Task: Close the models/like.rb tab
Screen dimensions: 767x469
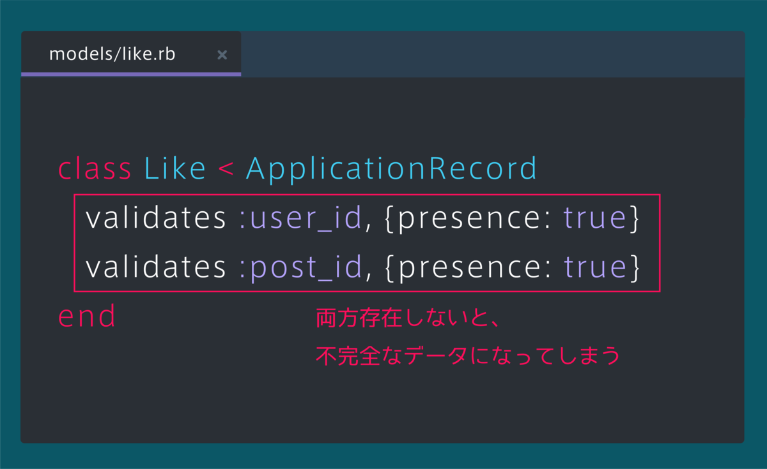Action: (222, 55)
